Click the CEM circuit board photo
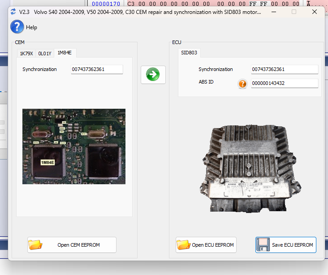This screenshot has height=275, width=328. [x=74, y=146]
